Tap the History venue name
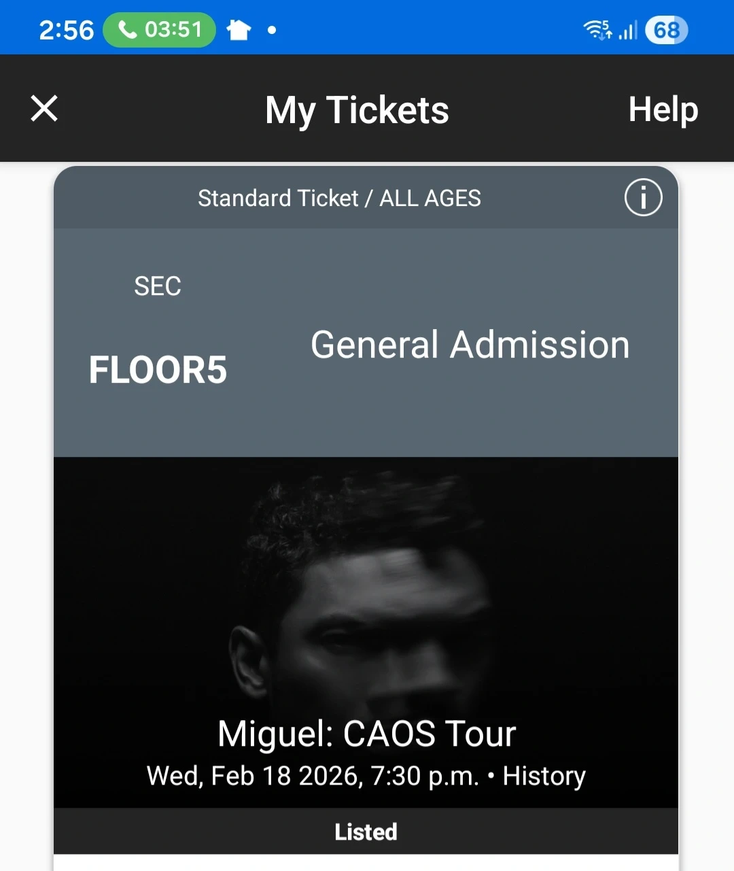734x871 pixels. pyautogui.click(x=544, y=776)
